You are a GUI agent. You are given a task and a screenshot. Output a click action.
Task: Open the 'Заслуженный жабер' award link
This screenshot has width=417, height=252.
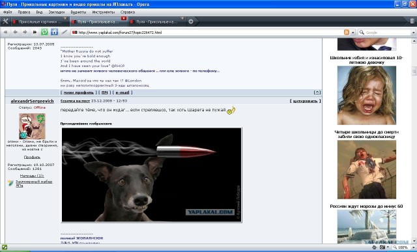tap(34, 184)
